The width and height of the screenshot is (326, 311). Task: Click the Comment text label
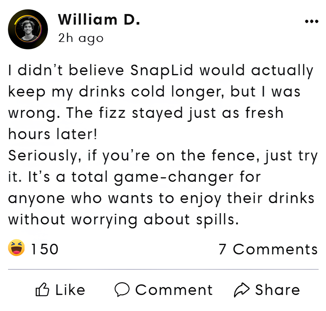point(174,290)
